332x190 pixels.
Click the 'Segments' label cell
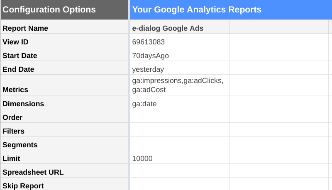64,145
